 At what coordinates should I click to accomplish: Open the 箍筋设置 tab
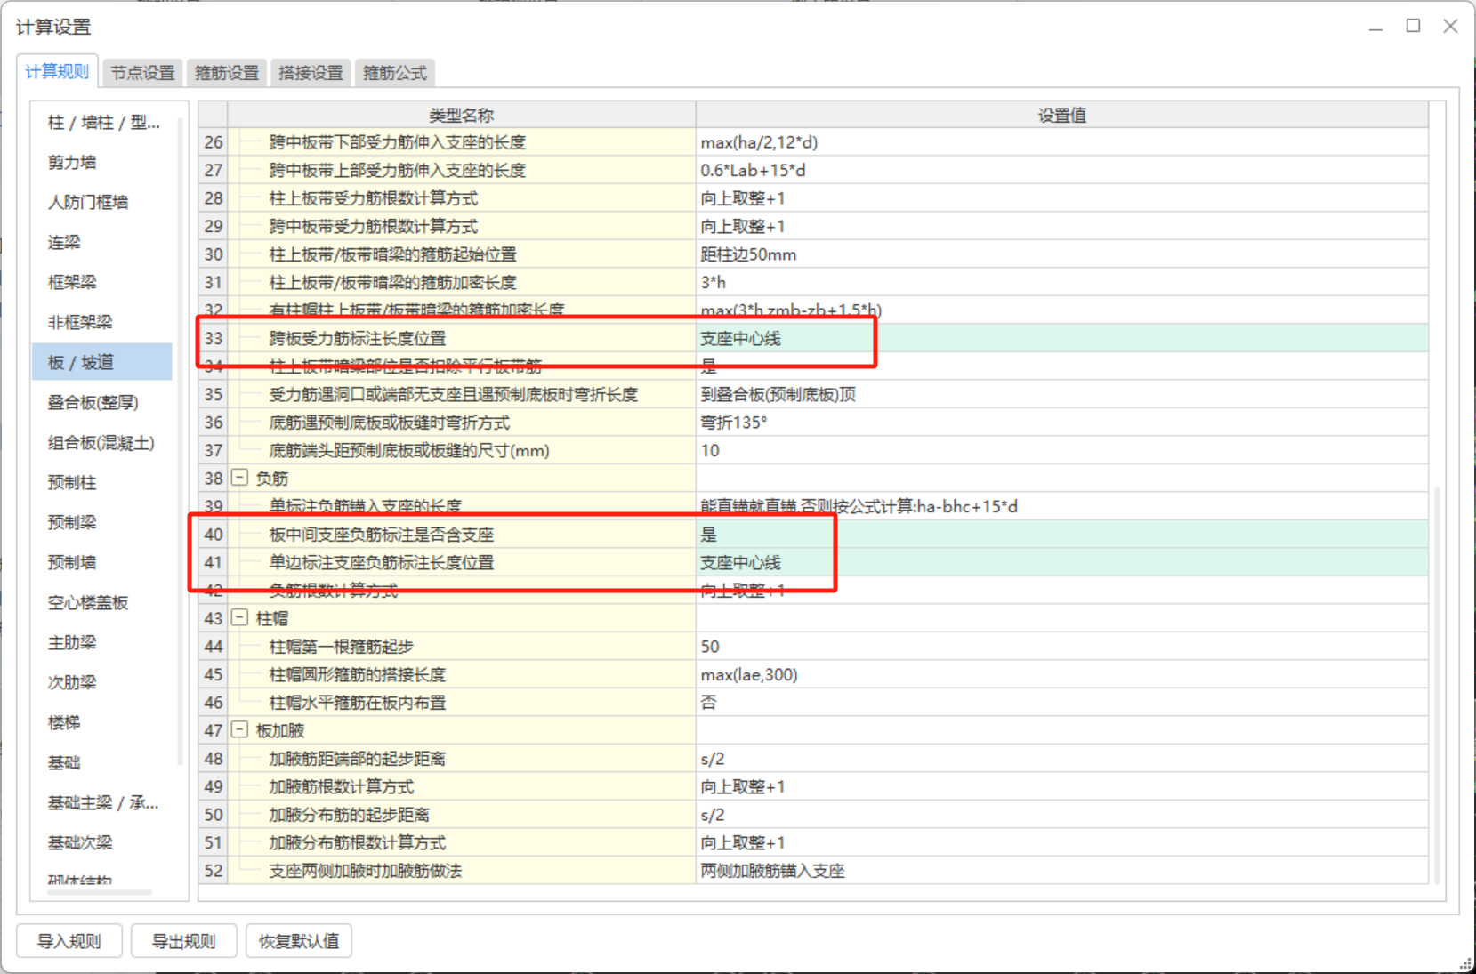(227, 73)
